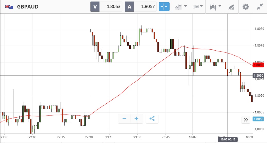
Task: Click the 18/02 00:18 time marker
Action: [228, 139]
